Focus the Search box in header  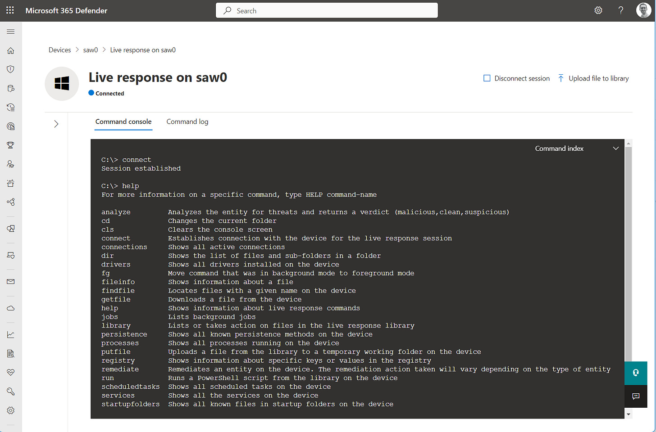327,10
